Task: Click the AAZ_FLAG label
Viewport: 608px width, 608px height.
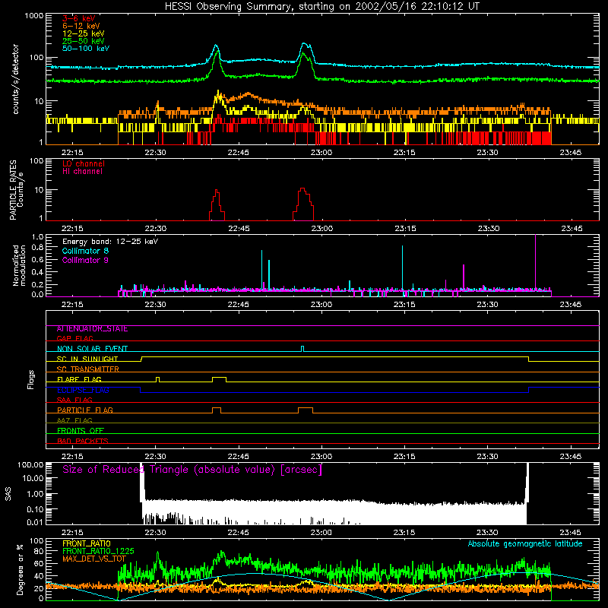Action: point(74,420)
